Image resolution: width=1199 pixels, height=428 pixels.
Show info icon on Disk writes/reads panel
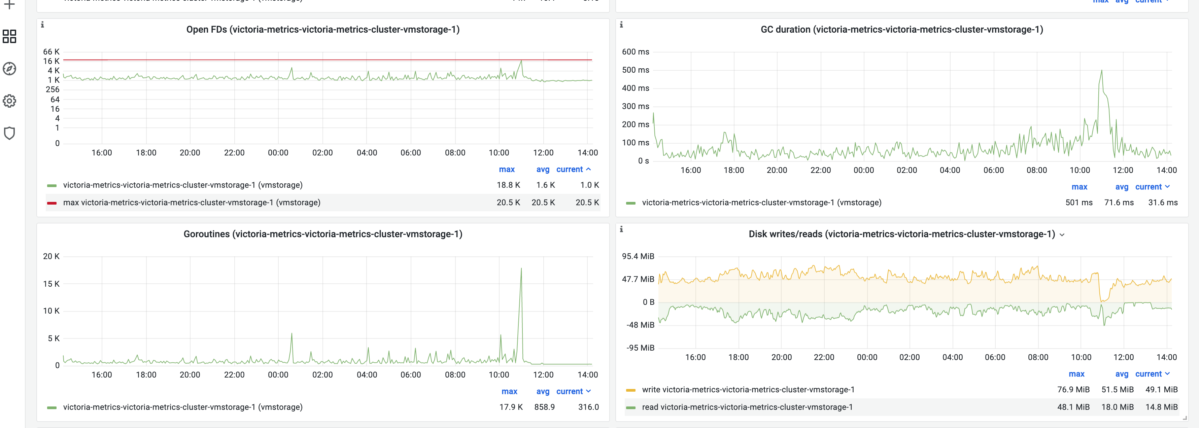(621, 229)
